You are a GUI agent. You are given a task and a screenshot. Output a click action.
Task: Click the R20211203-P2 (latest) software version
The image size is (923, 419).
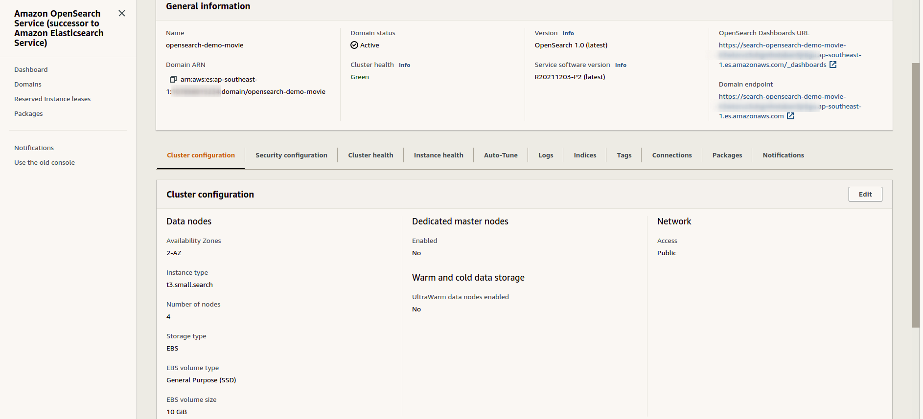[x=570, y=77]
